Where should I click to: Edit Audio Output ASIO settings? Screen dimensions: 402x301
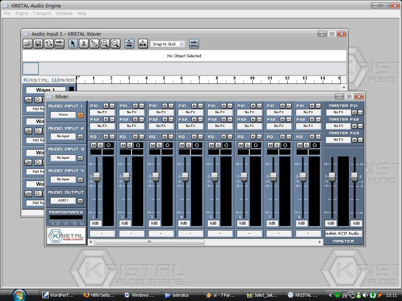click(x=80, y=201)
